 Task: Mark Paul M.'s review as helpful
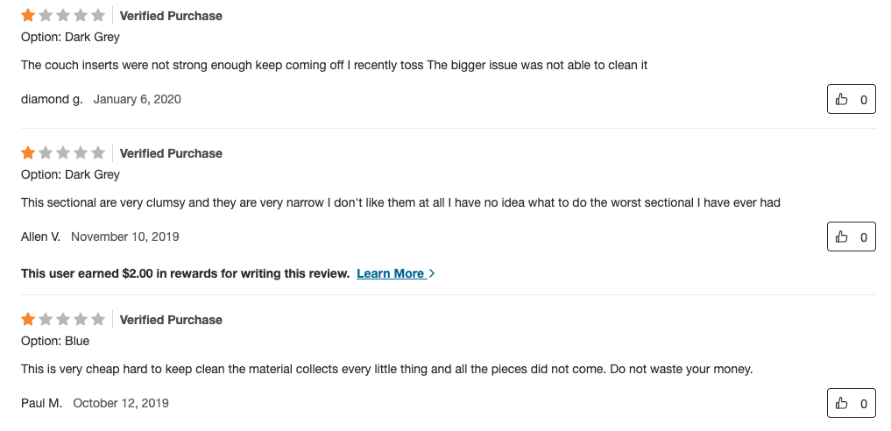coord(851,403)
